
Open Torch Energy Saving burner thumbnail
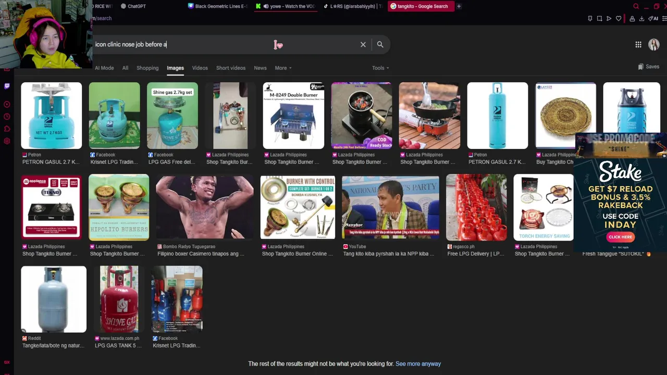[x=544, y=207]
